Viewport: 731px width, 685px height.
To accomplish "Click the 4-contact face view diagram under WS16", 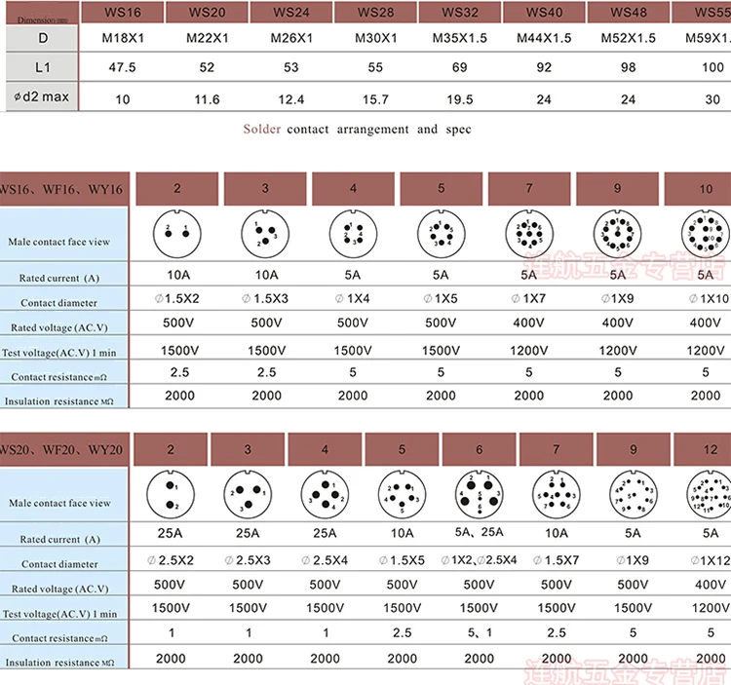I will click(x=353, y=234).
